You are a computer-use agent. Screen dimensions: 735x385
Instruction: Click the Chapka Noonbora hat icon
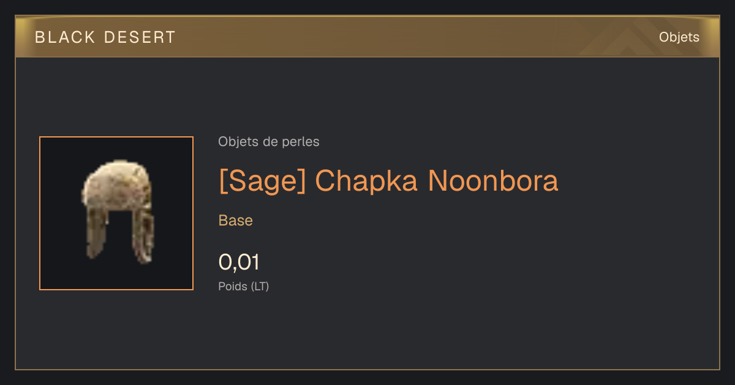click(x=116, y=213)
